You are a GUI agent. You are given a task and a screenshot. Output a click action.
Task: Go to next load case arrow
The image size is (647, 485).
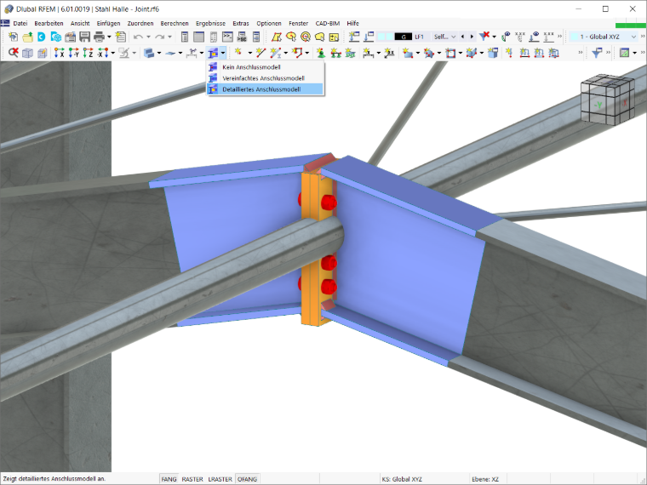click(x=472, y=37)
